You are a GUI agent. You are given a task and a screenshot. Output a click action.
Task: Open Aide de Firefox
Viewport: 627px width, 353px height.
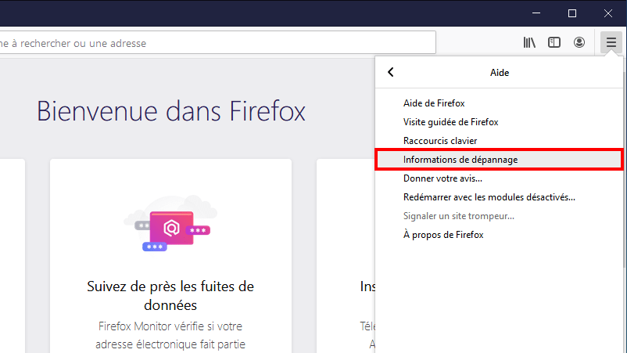click(499, 103)
